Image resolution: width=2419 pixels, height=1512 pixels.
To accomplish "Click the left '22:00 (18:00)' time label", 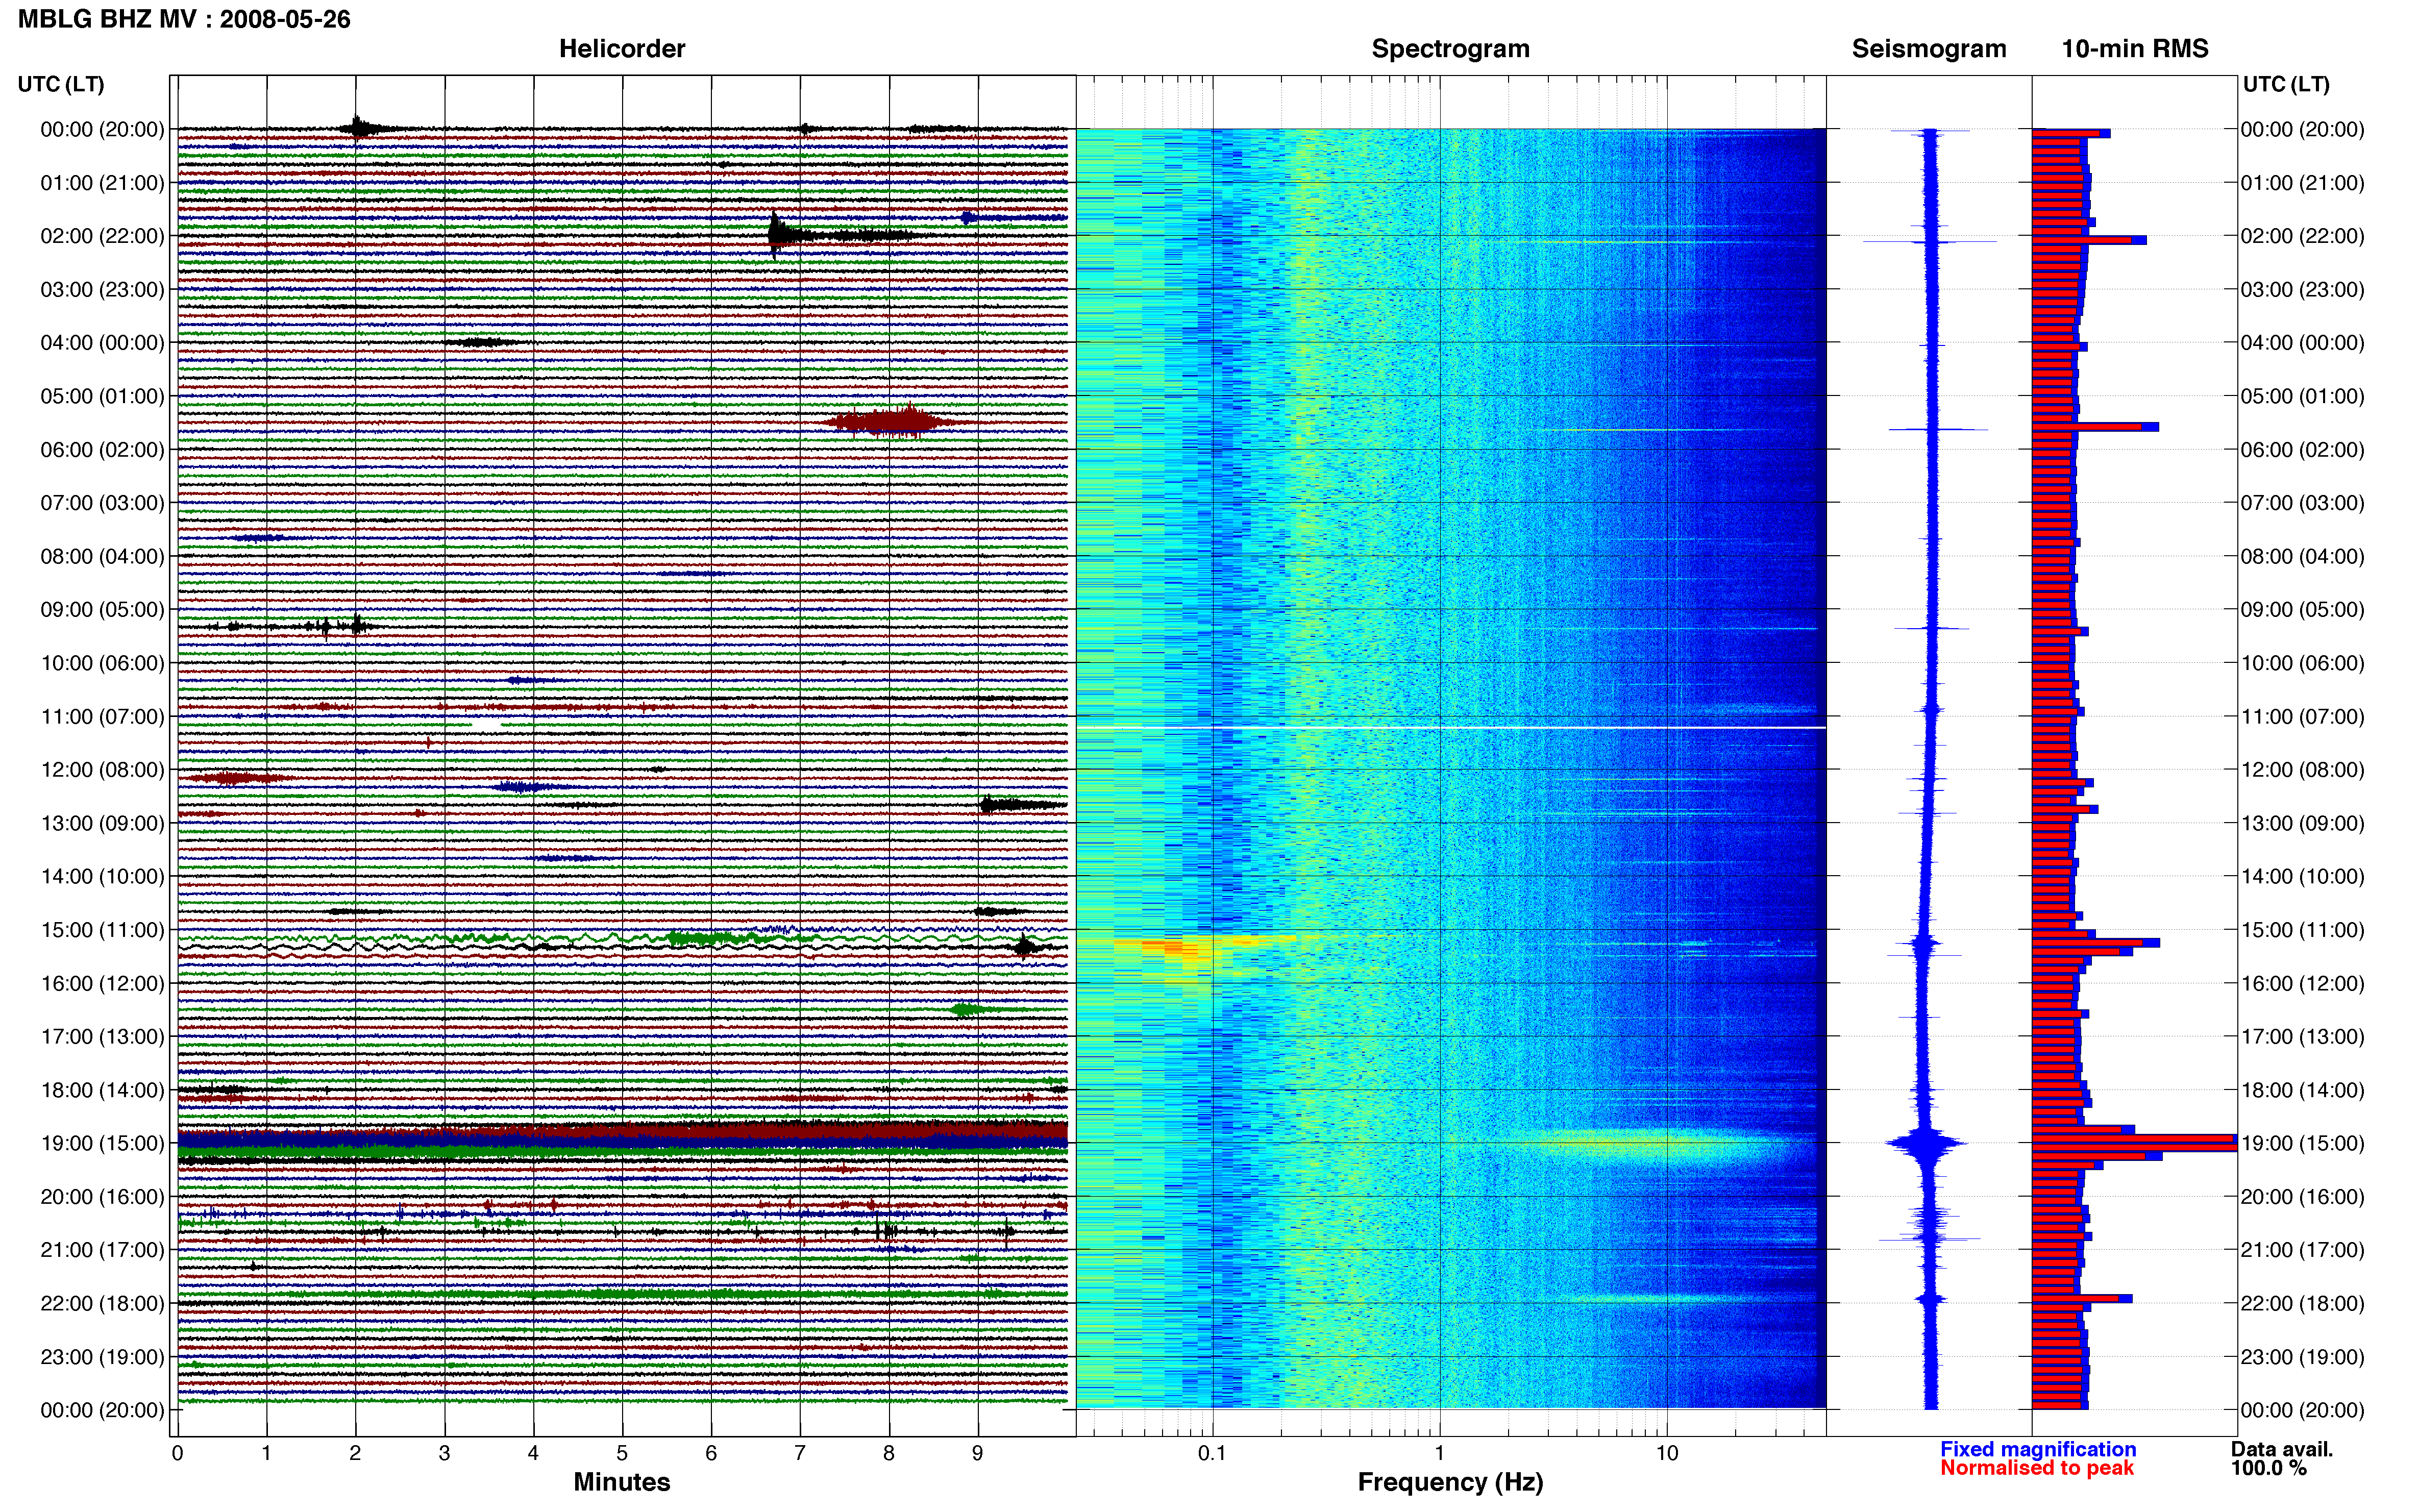I will 102,1303.
